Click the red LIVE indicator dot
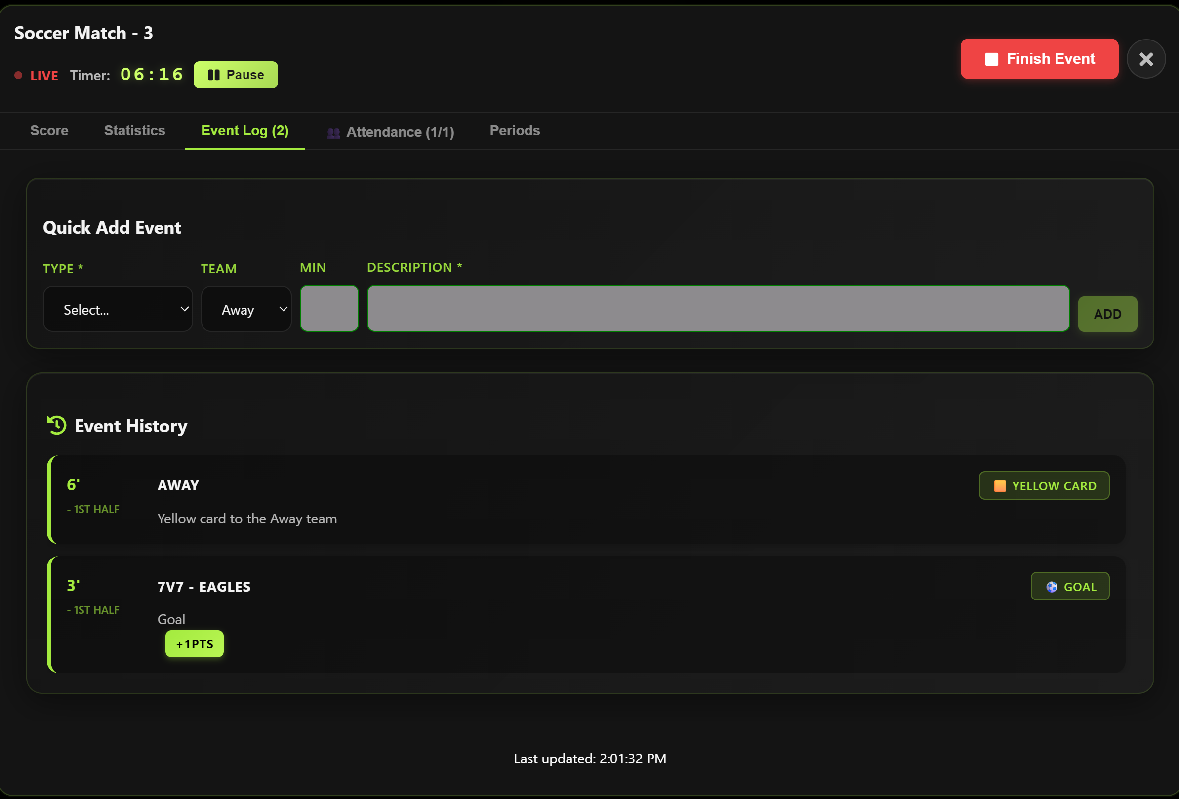Screen dimensions: 1179x799 pyautogui.click(x=18, y=75)
